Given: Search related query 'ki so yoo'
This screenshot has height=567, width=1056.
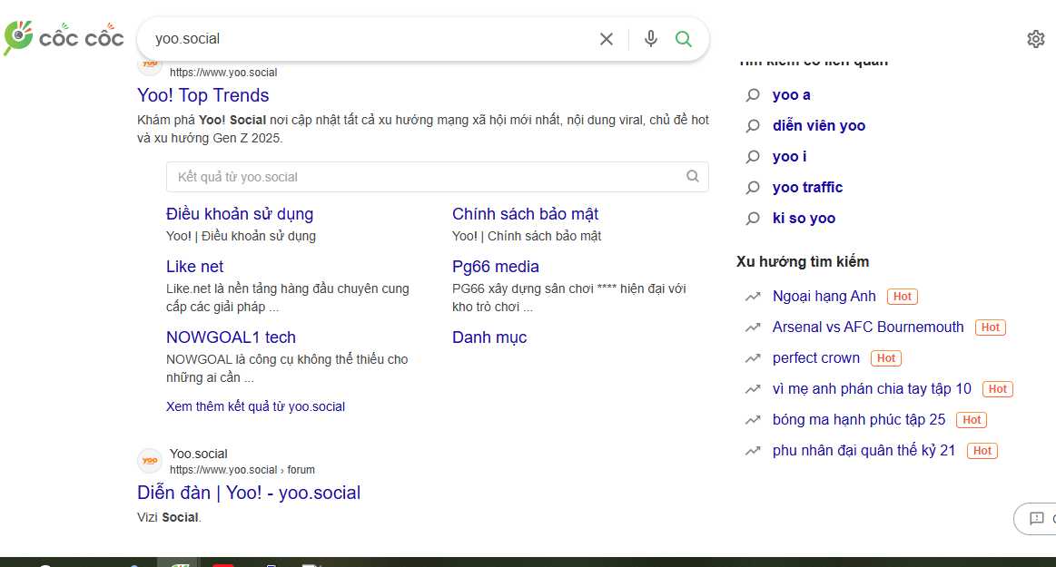Looking at the screenshot, I should (804, 219).
